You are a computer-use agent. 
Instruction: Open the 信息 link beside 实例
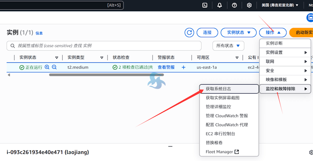[39, 33]
